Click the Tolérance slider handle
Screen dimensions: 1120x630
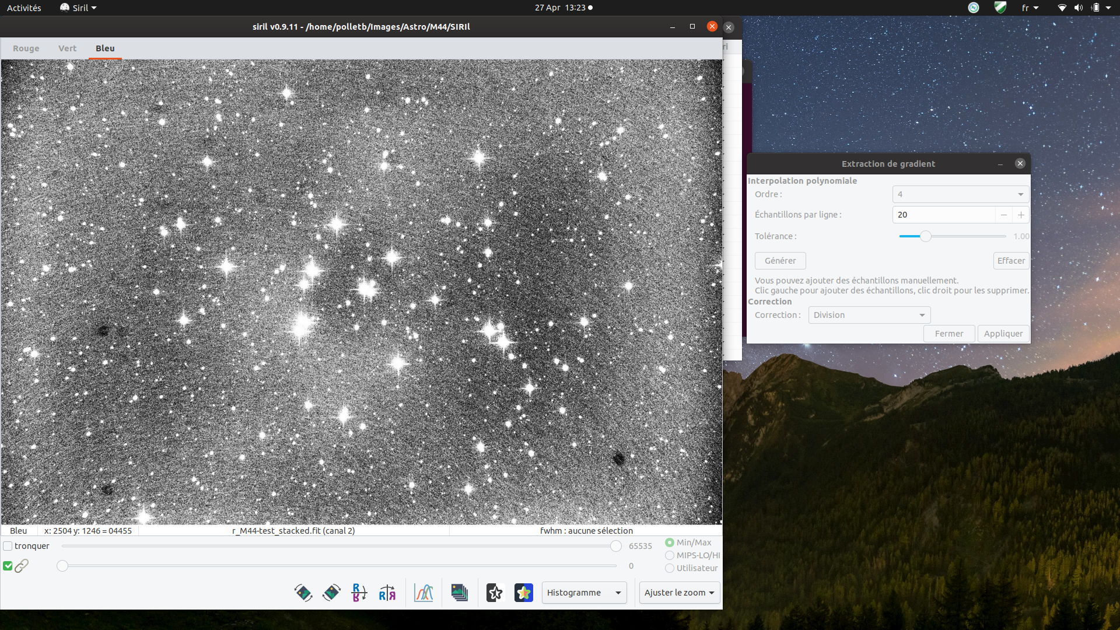[x=925, y=236]
